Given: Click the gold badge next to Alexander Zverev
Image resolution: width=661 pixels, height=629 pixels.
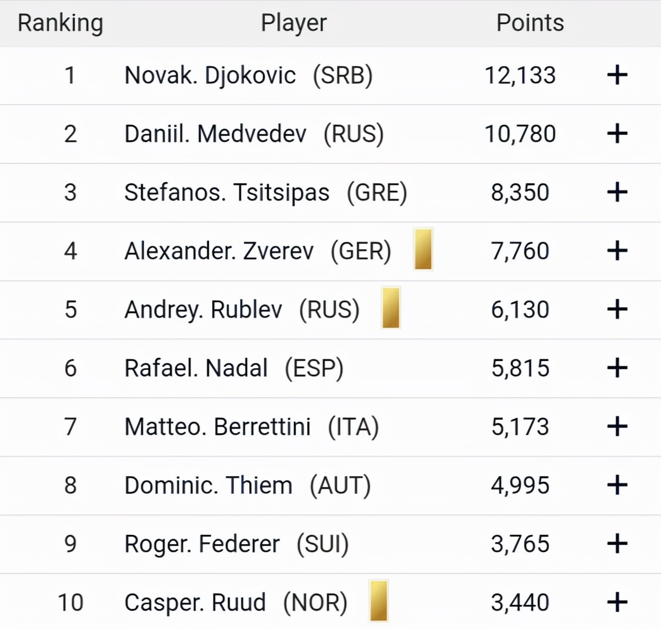Looking at the screenshot, I should [x=423, y=249].
